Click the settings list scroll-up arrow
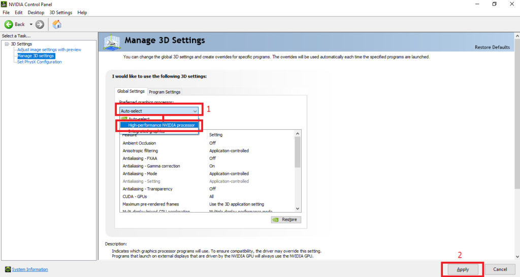The height and width of the screenshot is (277, 520). 298,133
